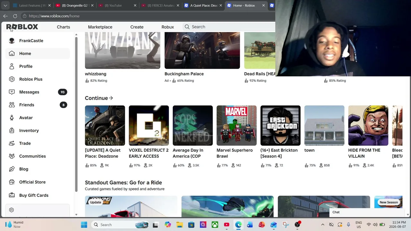
Task: Close the Home - Roblox tab
Action: coord(264,5)
